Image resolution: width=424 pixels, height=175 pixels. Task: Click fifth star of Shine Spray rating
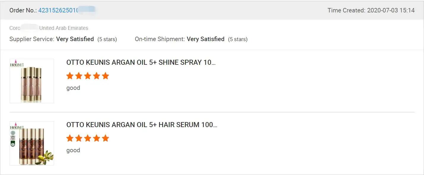coord(105,76)
